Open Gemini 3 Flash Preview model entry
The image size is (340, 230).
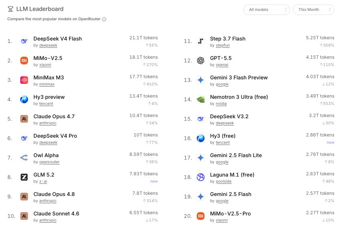(x=239, y=77)
